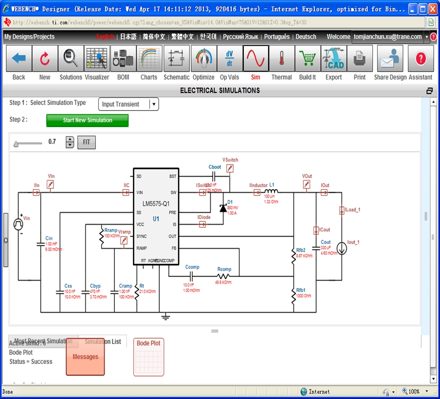This screenshot has height=399, width=440.
Task: Click the Start New Simulation button
Action: pyautogui.click(x=87, y=120)
